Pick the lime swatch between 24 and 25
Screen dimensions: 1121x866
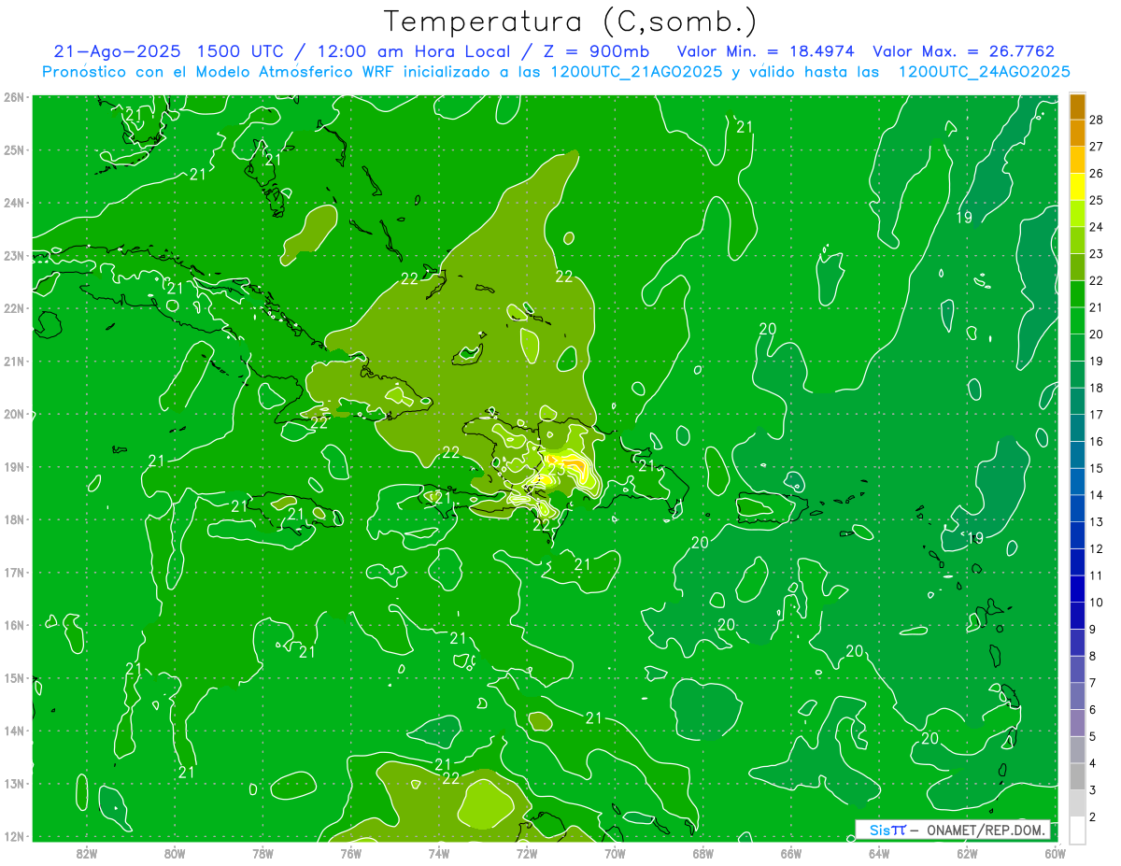point(1077,213)
